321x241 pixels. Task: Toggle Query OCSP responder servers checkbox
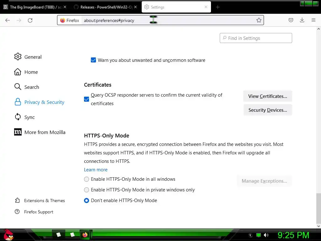point(87,99)
